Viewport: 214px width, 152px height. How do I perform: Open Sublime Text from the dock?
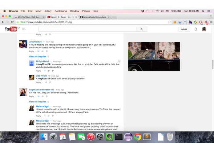tap(147, 137)
